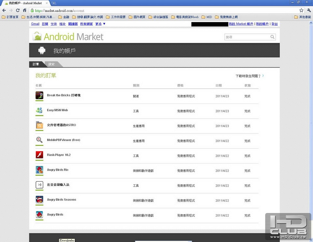
Task: Open a new tab with plus button
Action: 54,3
